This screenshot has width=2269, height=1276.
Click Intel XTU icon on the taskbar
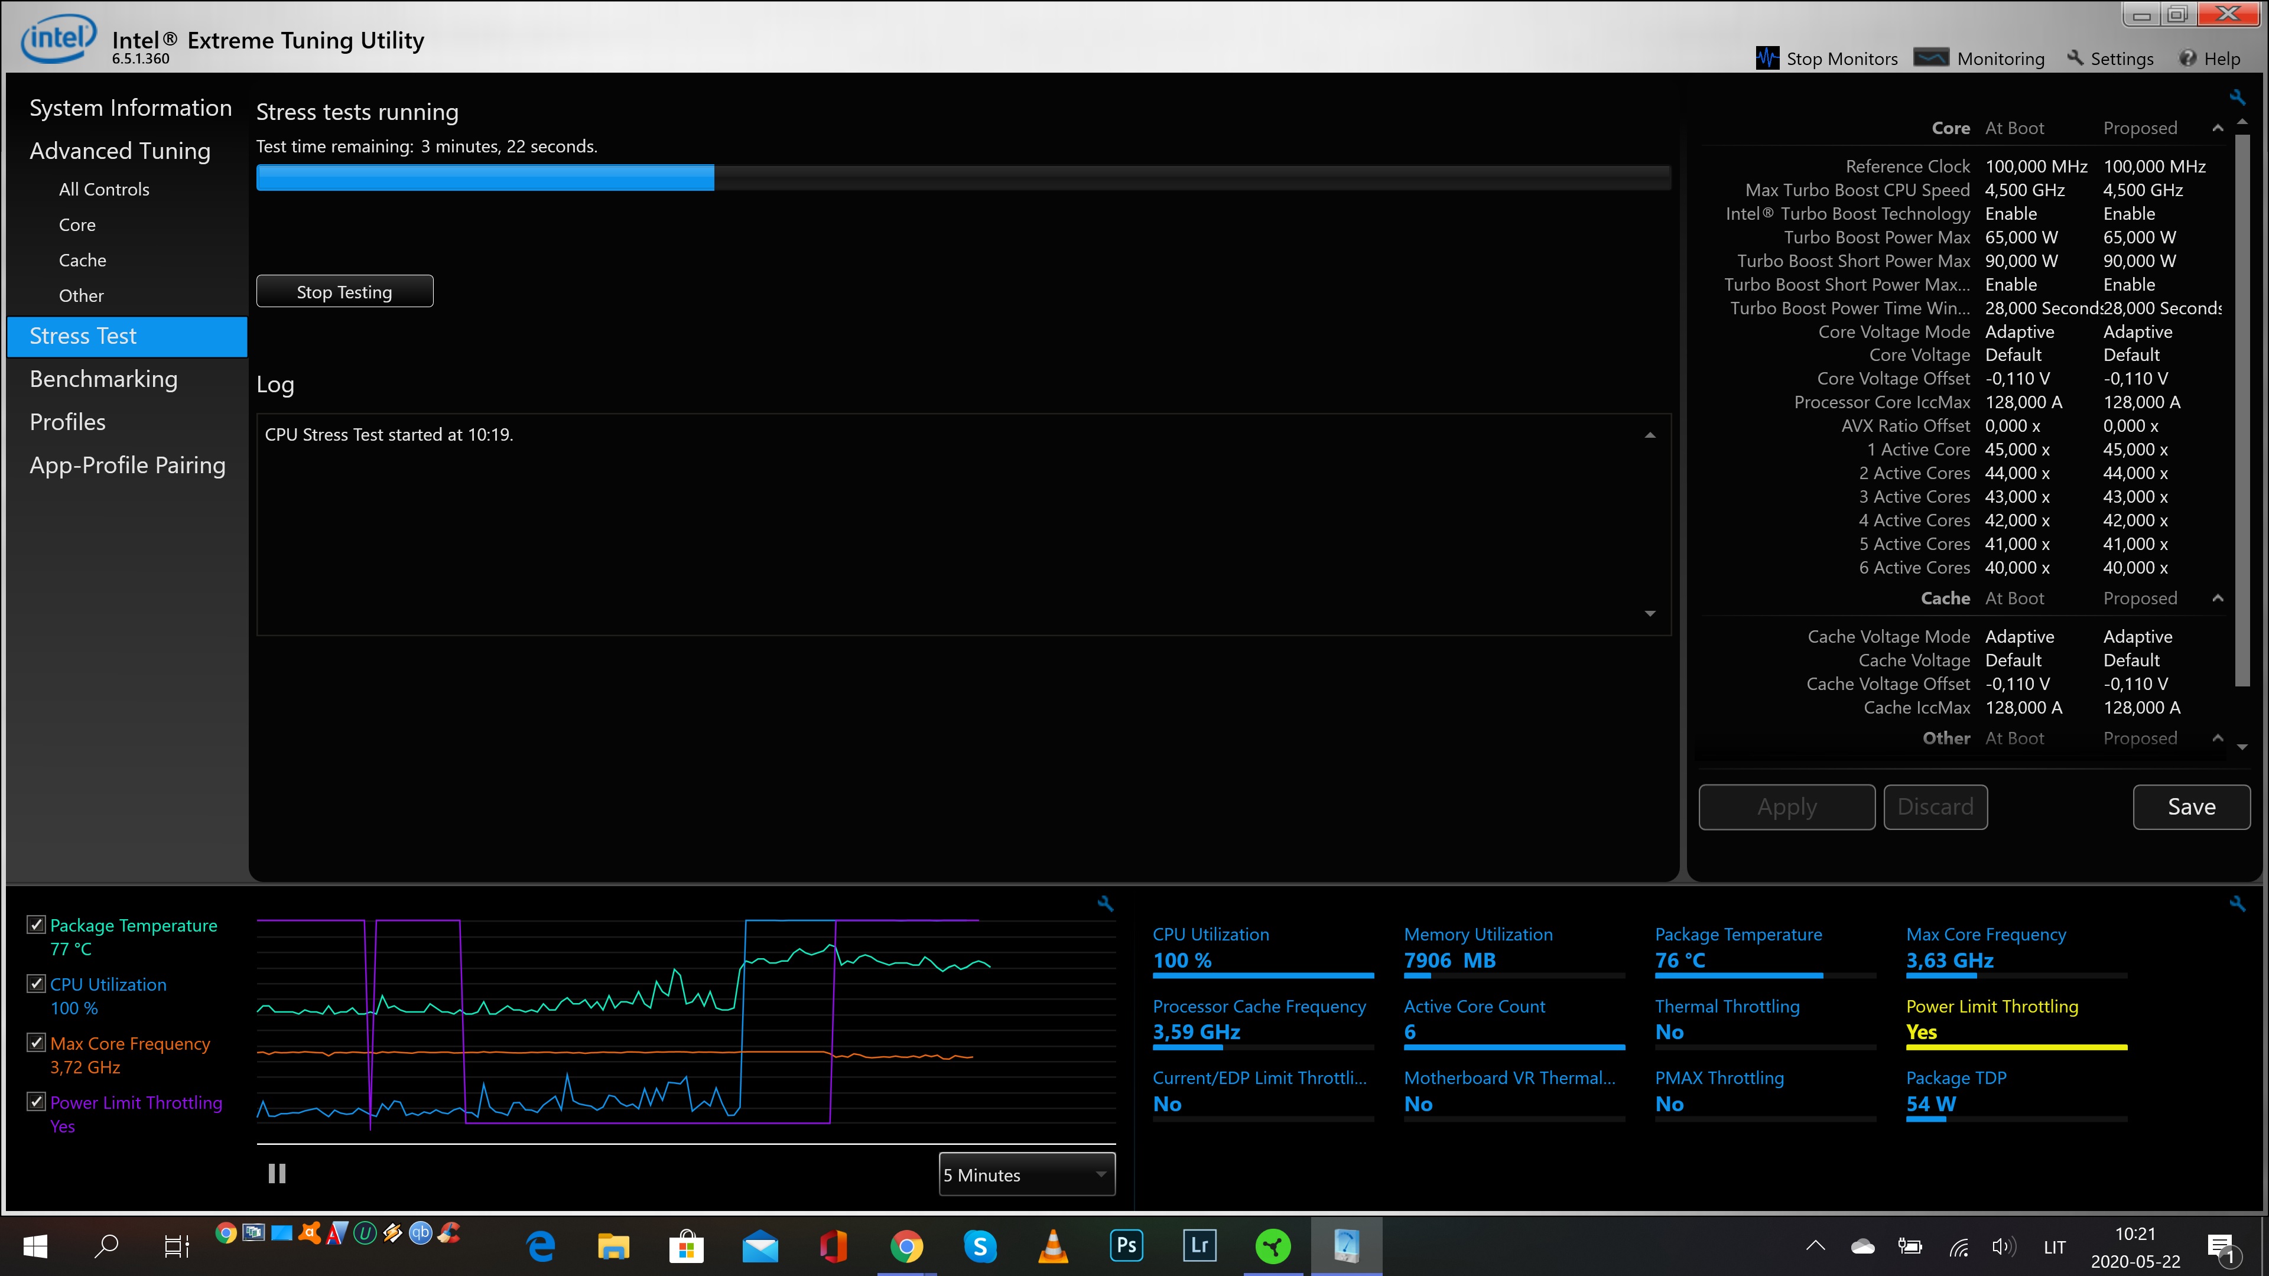click(x=1346, y=1246)
